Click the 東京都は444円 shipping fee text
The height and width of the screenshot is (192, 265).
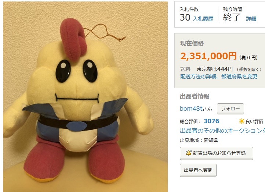tap(215, 69)
